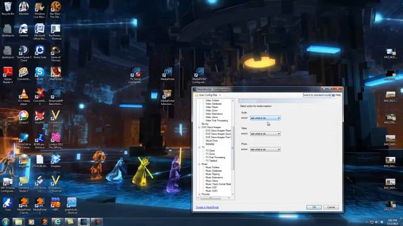
Task: Open Windows Explorer folder on taskbar
Action: point(18,222)
